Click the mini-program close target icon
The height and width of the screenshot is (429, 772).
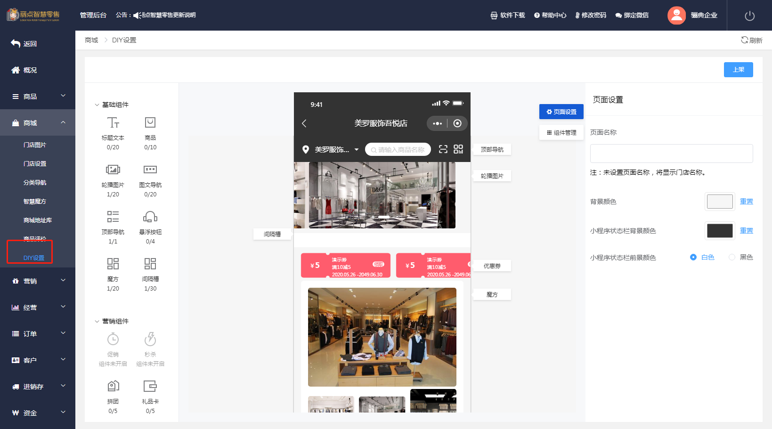coord(457,123)
